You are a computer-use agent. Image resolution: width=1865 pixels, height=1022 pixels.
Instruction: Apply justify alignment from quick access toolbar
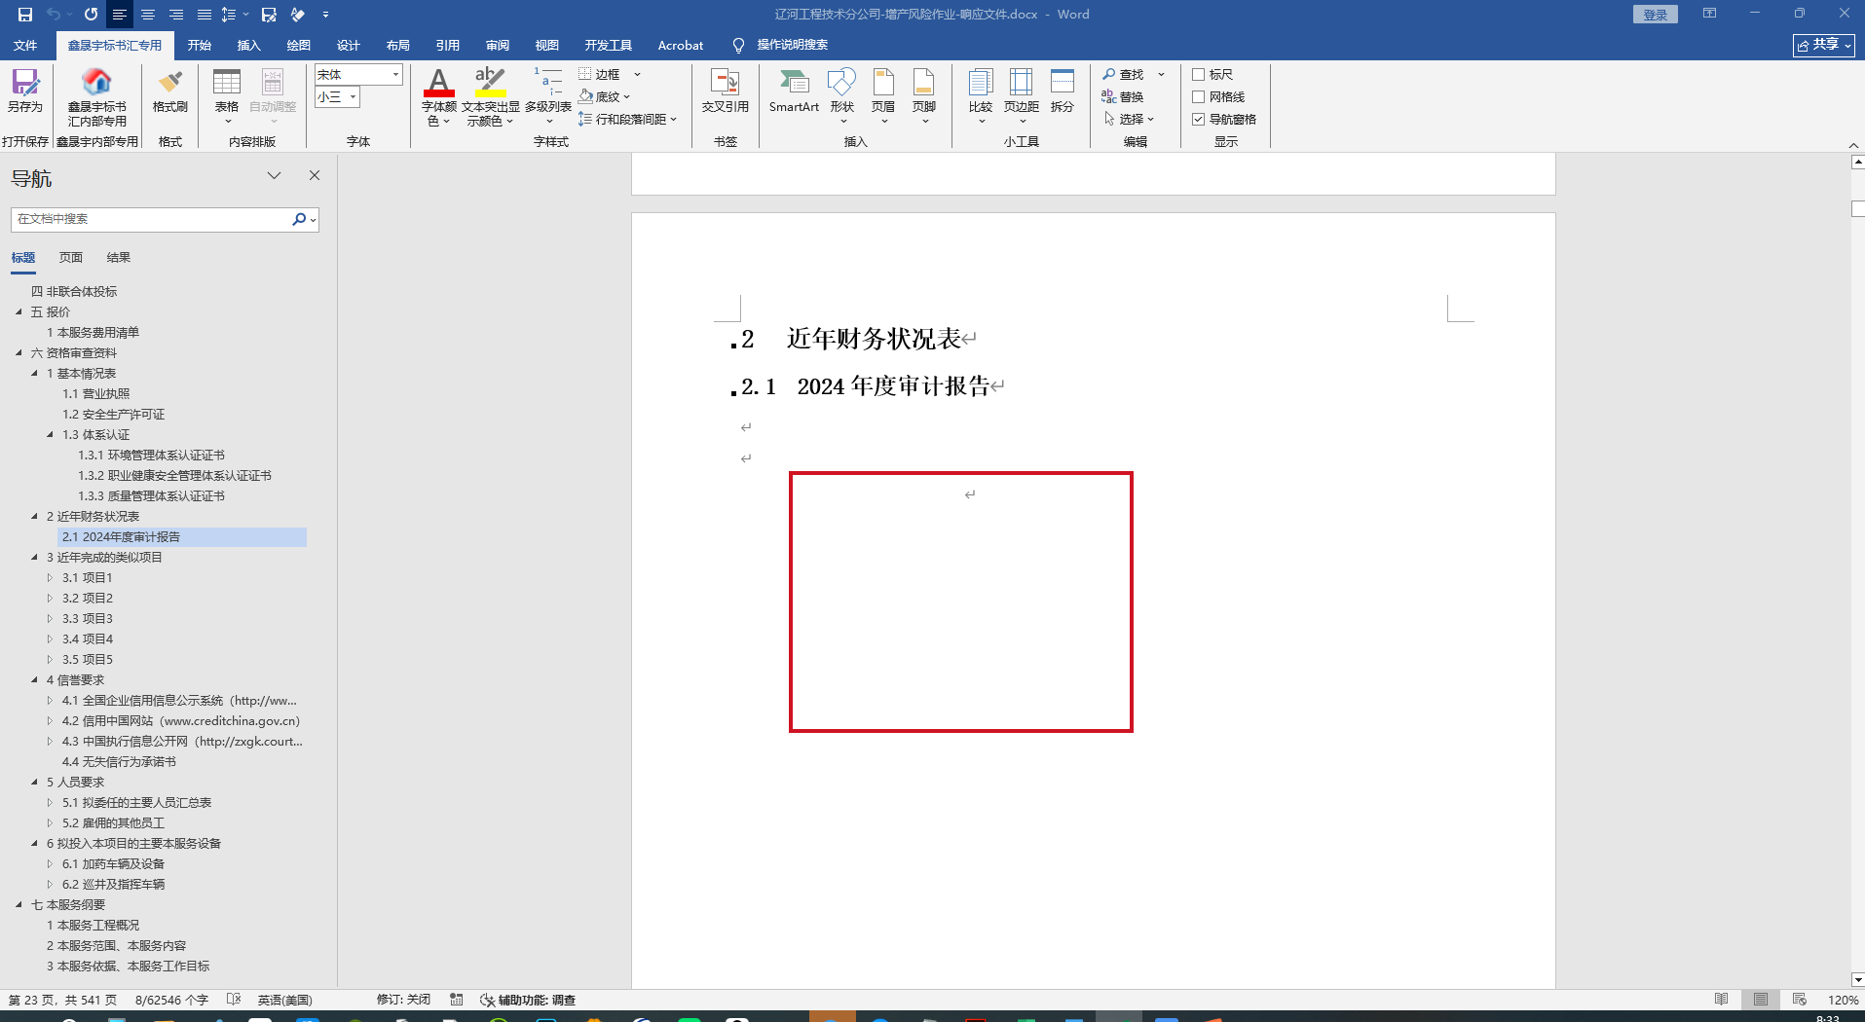pos(205,15)
